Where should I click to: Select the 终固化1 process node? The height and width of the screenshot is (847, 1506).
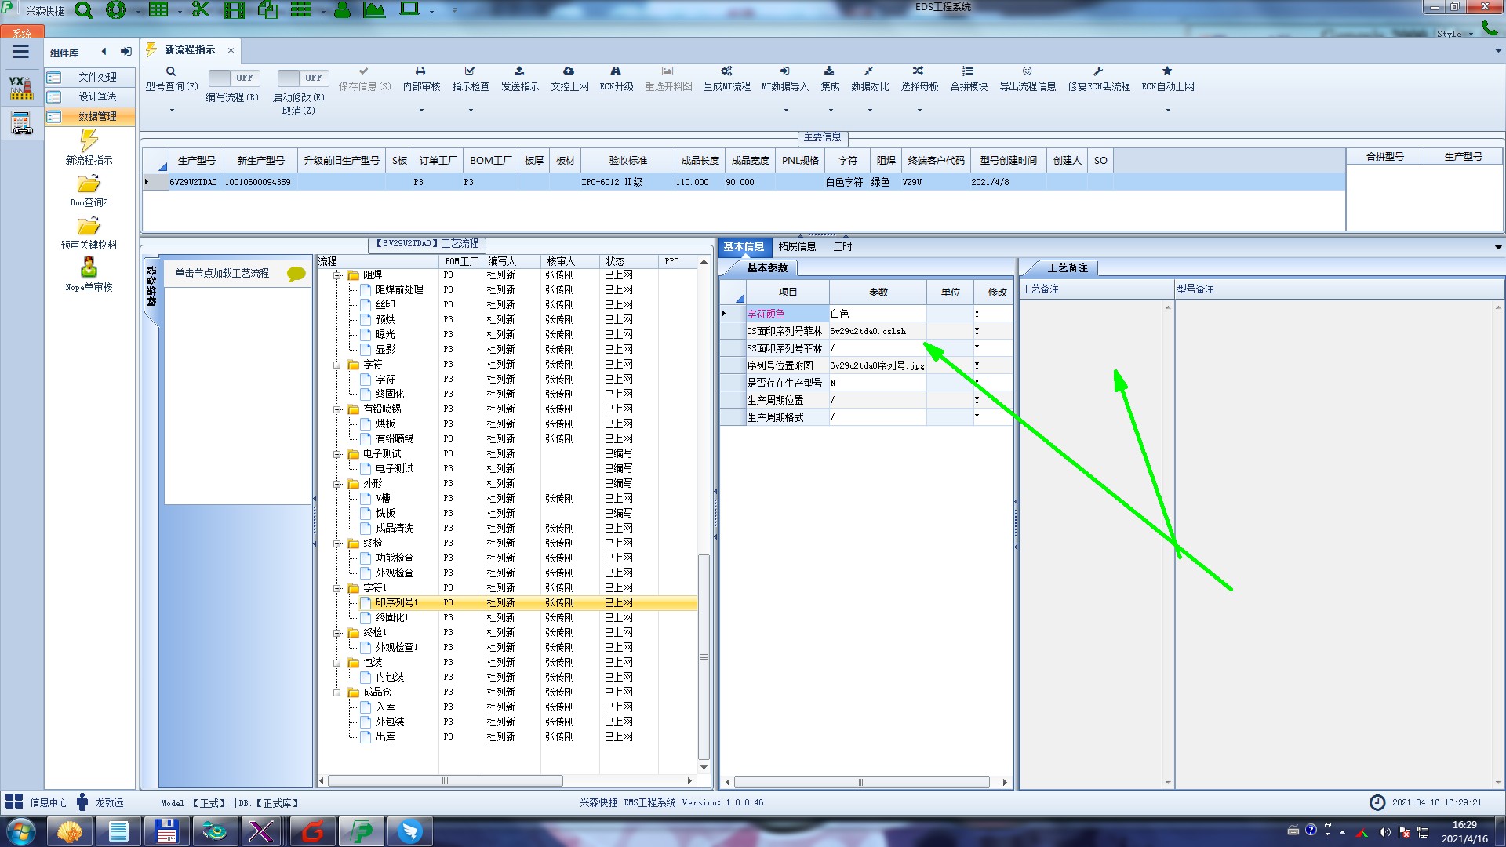click(x=391, y=617)
